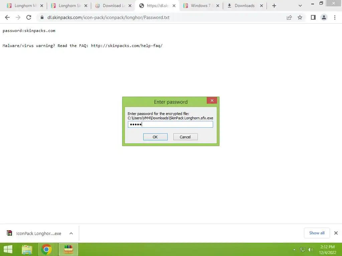Bookmark this page with the star
The width and height of the screenshot is (342, 256).
(x=300, y=17)
